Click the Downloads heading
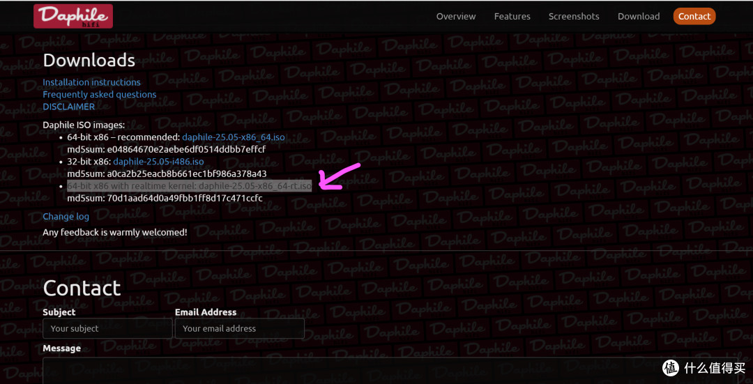The image size is (753, 384). coord(89,61)
